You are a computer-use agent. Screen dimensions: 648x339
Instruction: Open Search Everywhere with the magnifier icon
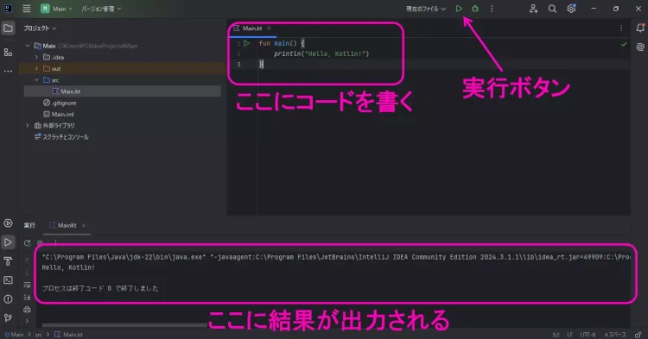[x=552, y=9]
